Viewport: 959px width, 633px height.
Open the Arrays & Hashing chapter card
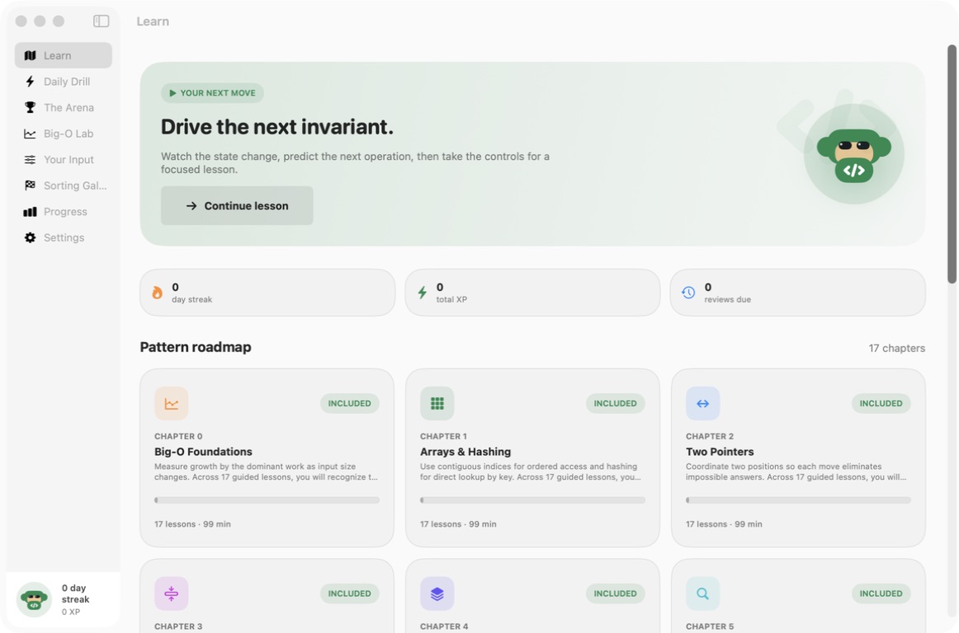pyautogui.click(x=532, y=457)
